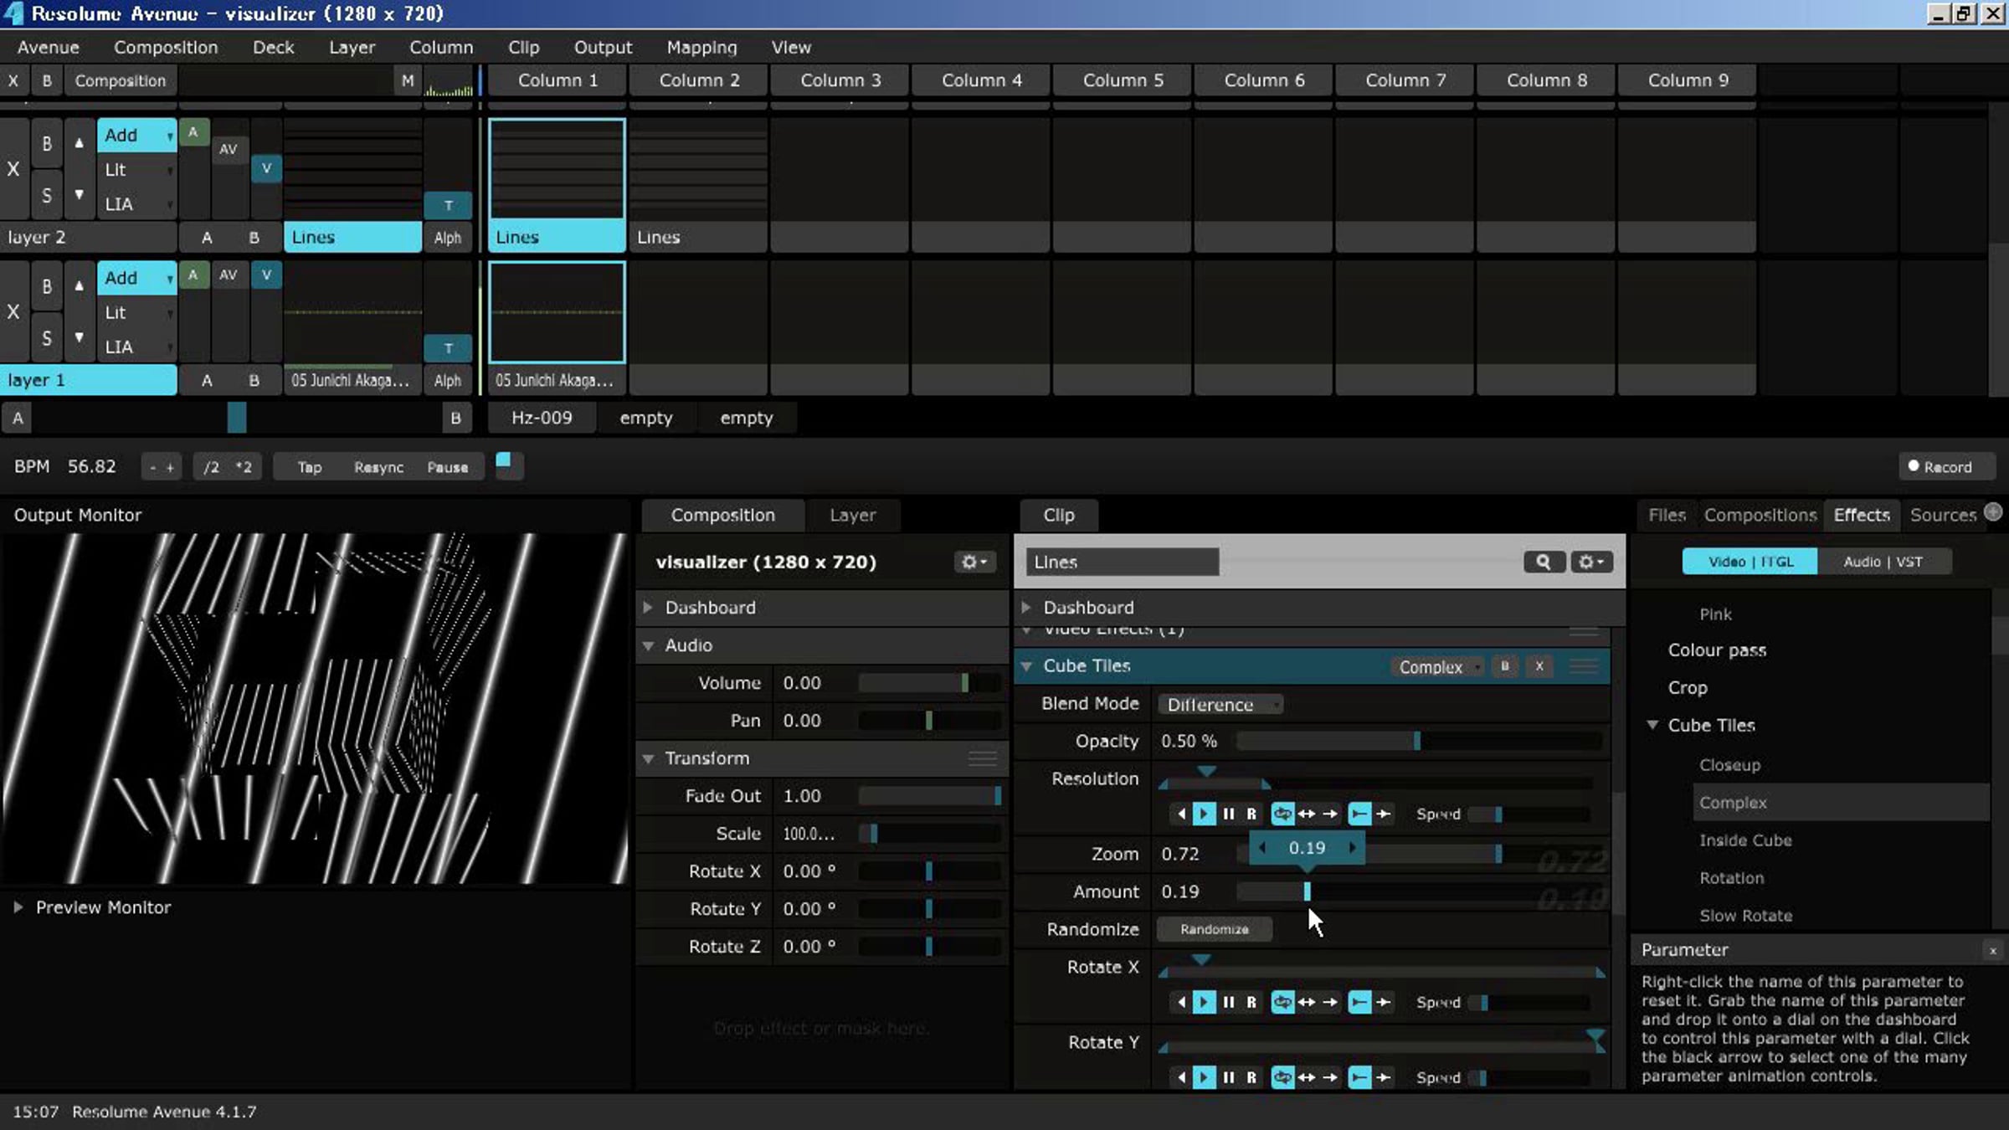This screenshot has width=2009, height=1130.
Task: Open gear settings next to visualizer composition
Action: pos(974,562)
